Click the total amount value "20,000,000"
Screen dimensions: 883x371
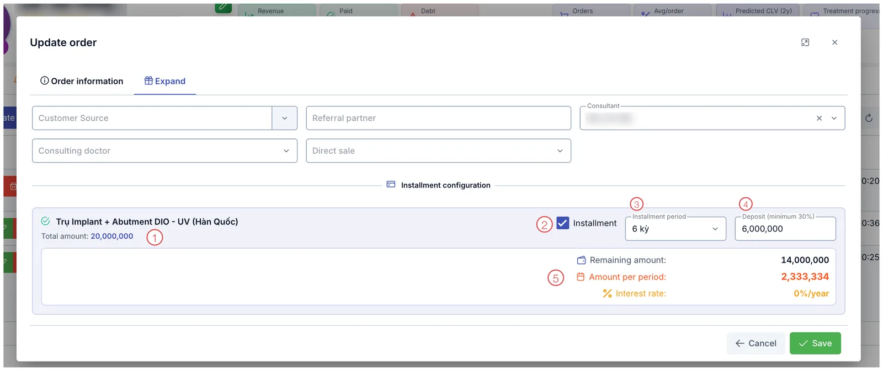coord(112,236)
